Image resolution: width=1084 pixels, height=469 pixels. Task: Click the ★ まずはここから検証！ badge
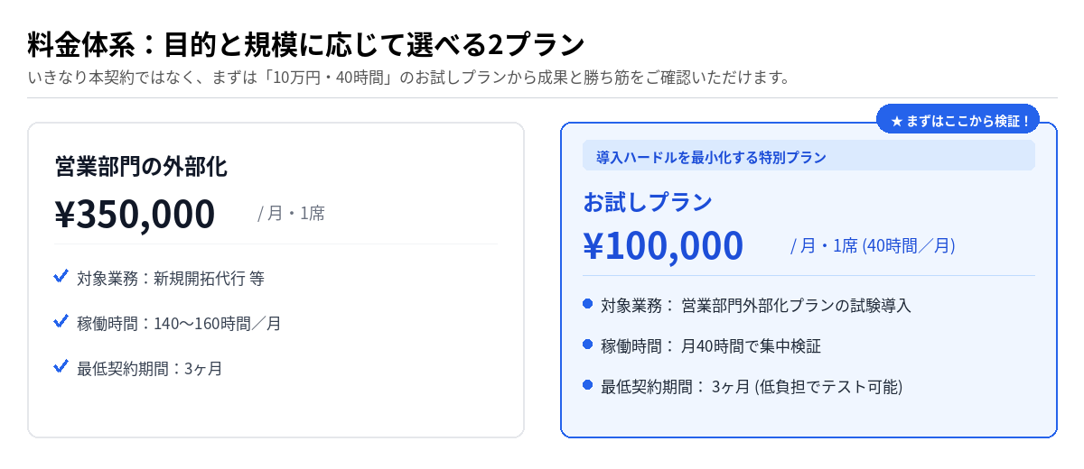[958, 120]
